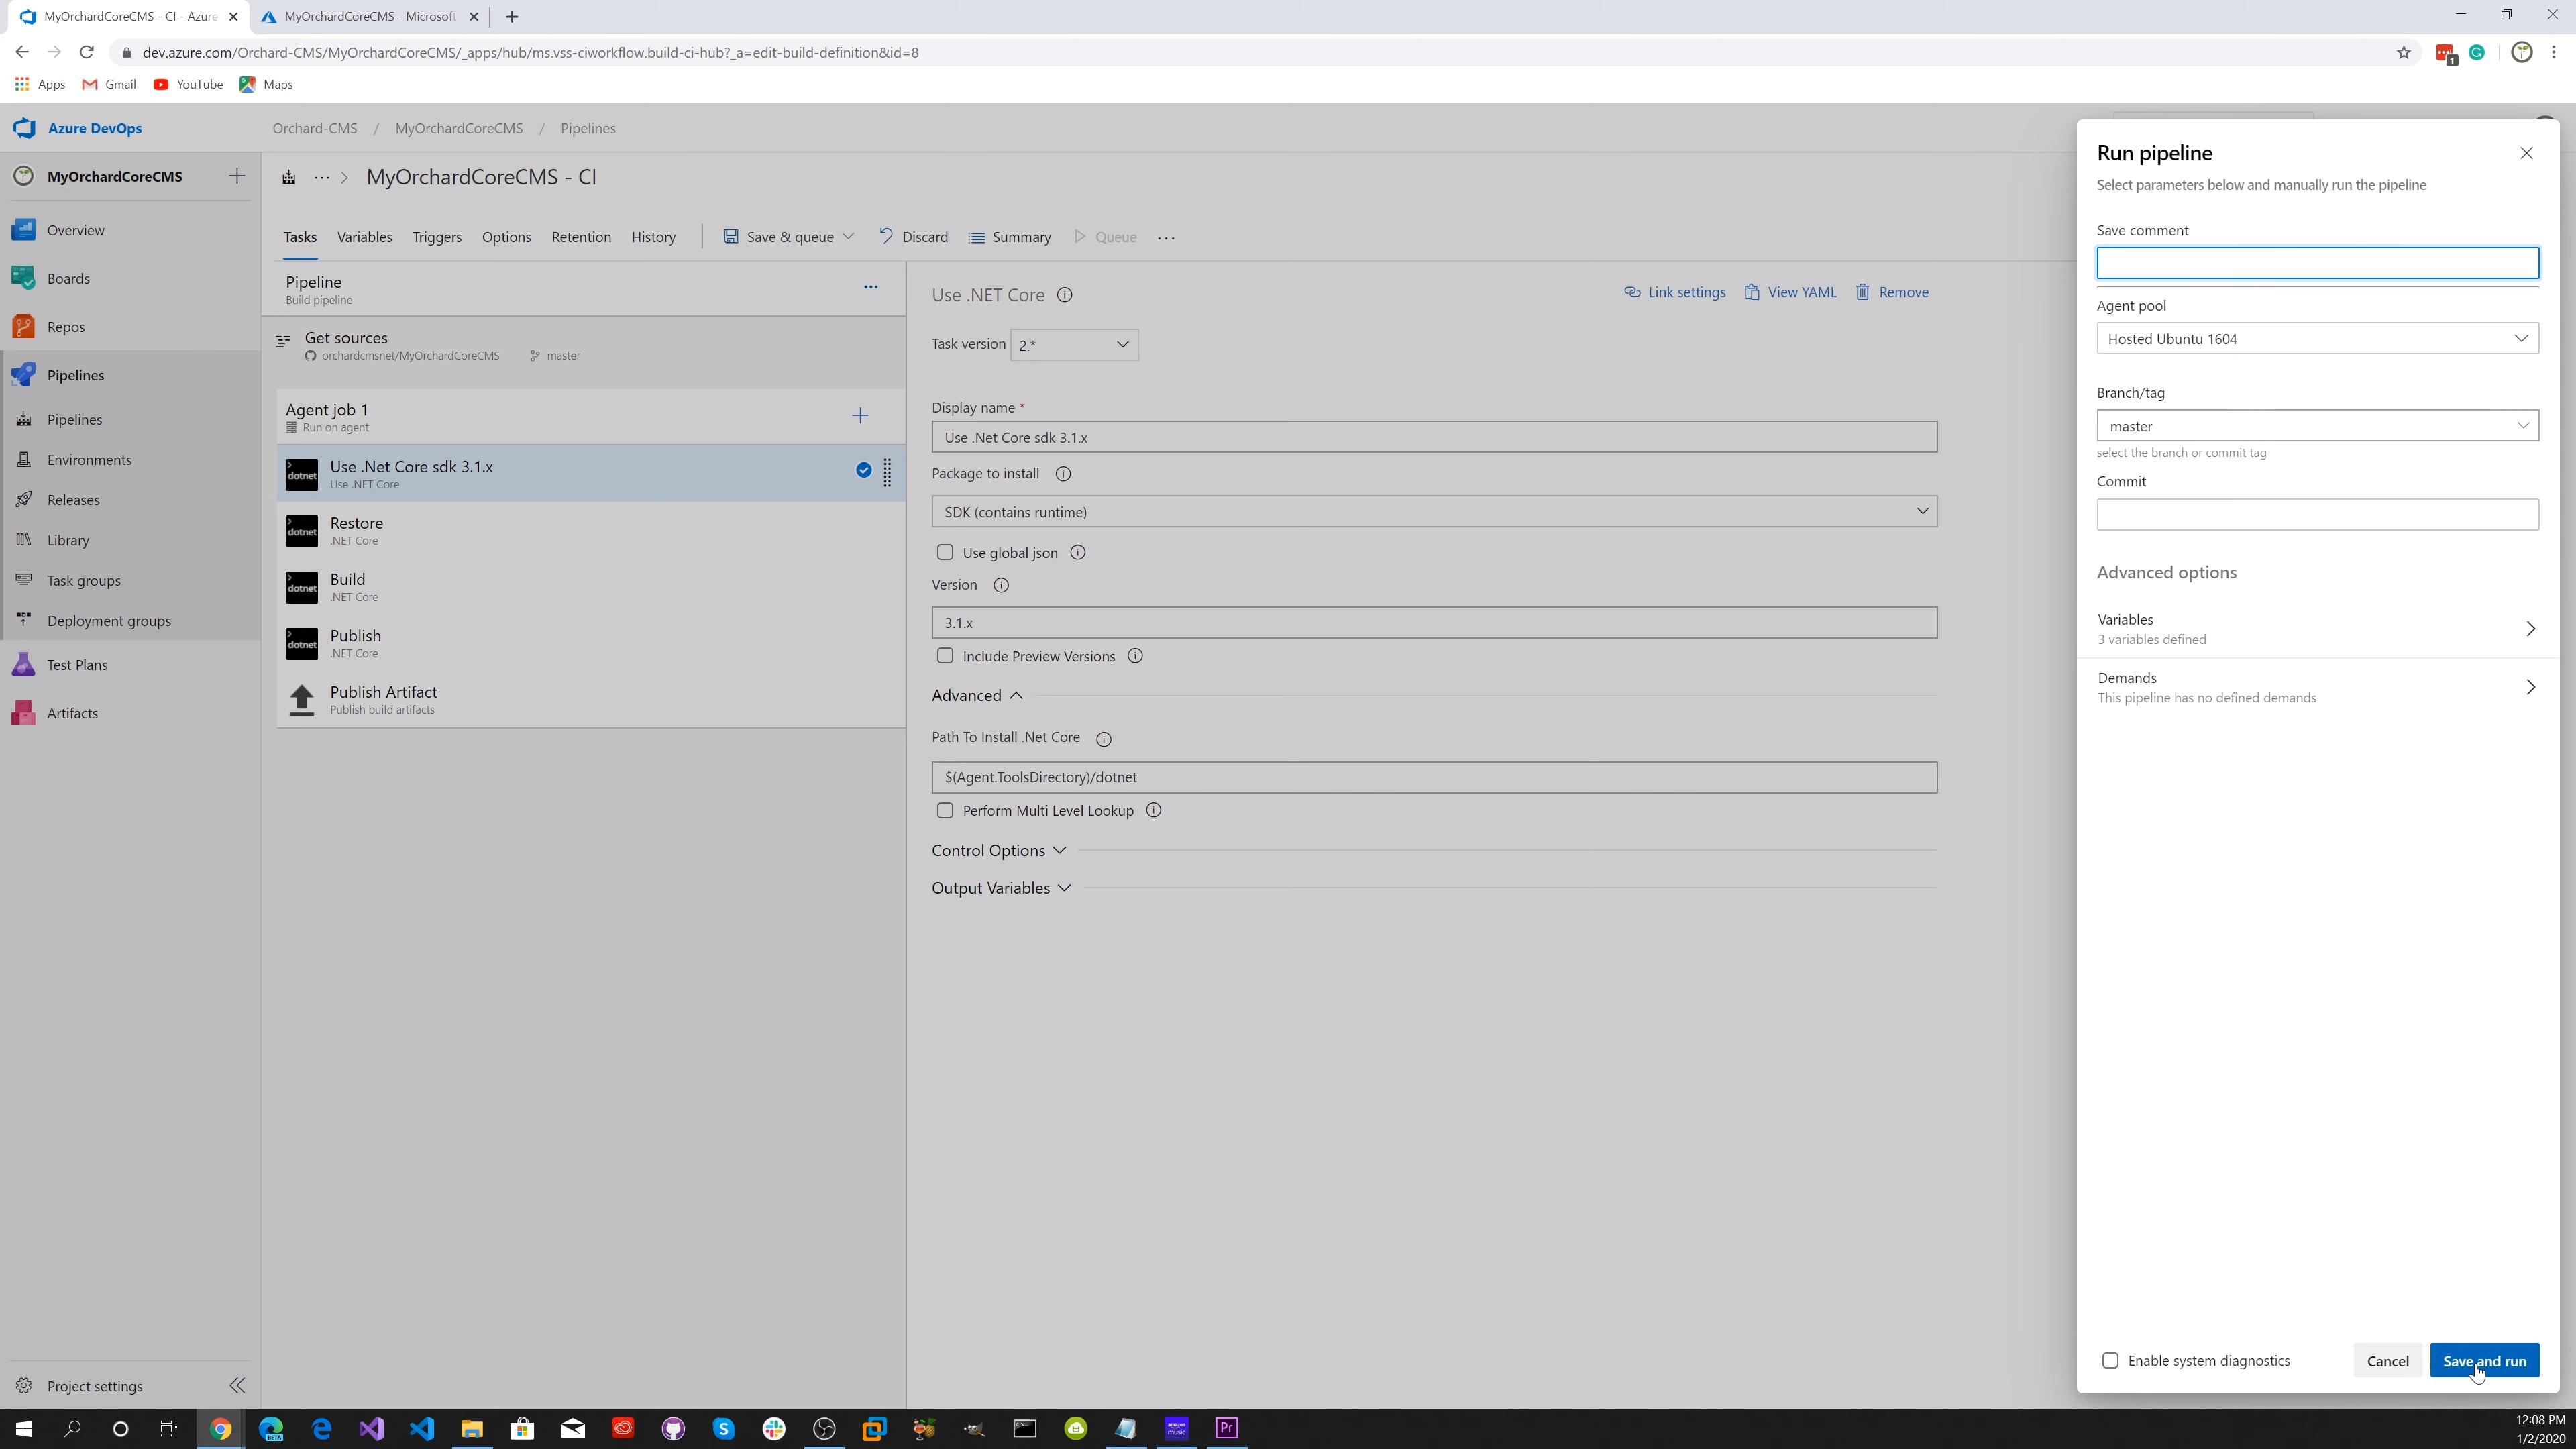Click info icon next to Use .NET Core
Image resolution: width=2576 pixels, height=1449 pixels.
1065,295
